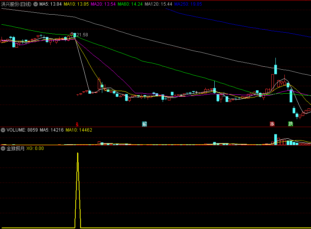
Task: Click volume MA10: 14462 label
Action: [79, 130]
